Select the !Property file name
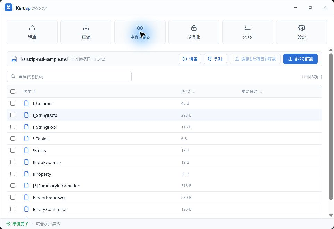 pos(42,174)
